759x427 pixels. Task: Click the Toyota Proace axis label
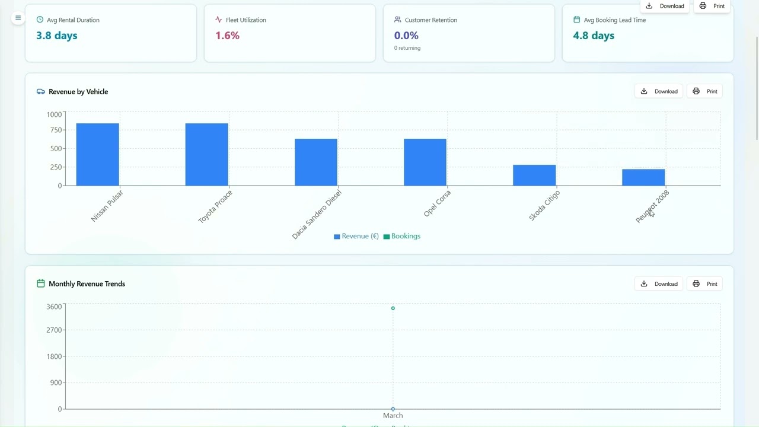[x=215, y=206]
